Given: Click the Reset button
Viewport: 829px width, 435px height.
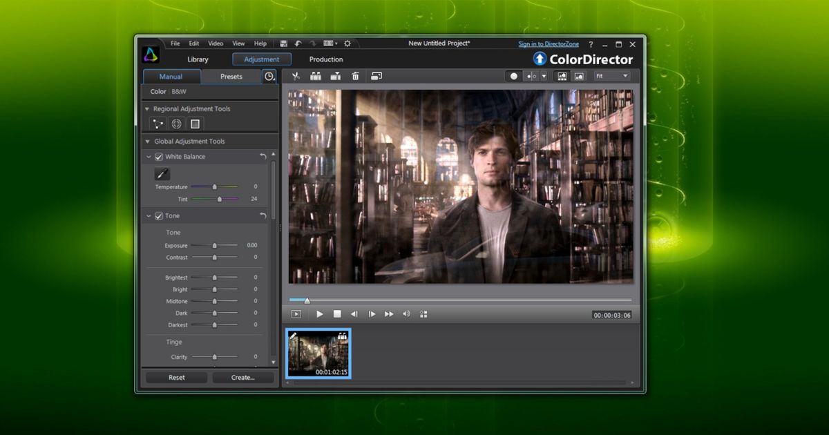Looking at the screenshot, I should pos(176,377).
